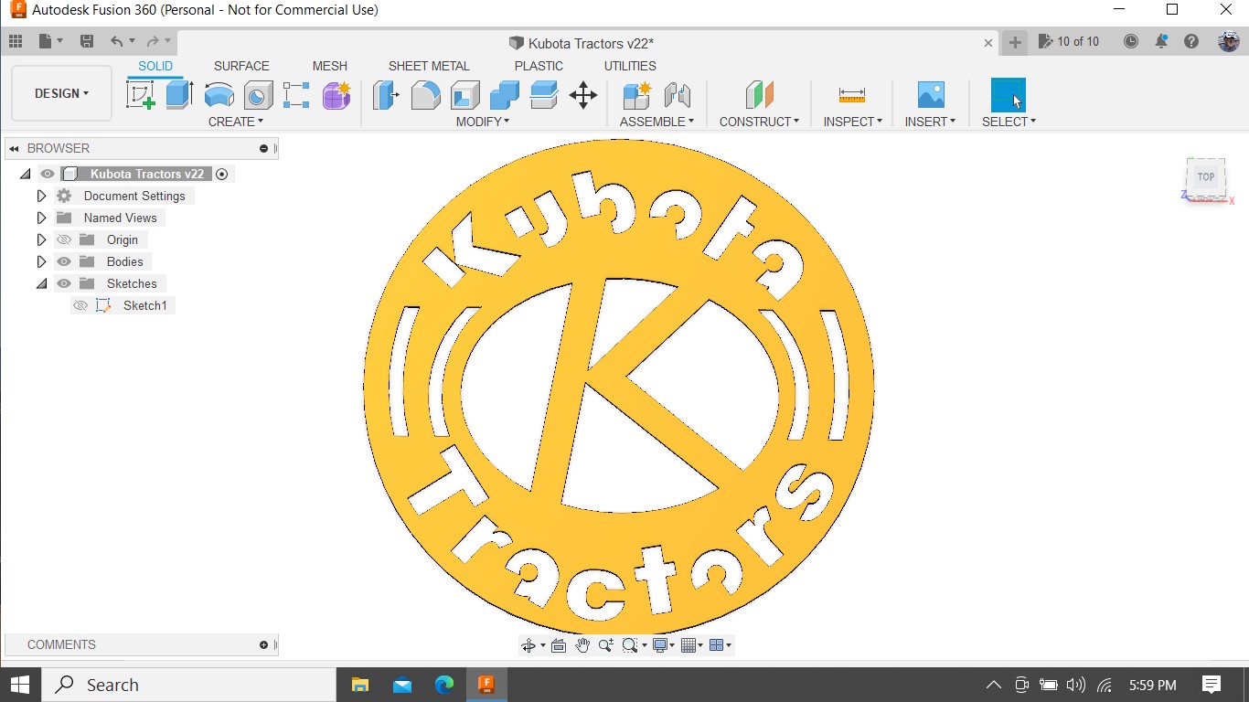
Task: Open File Explorer from the Windows taskbar
Action: pos(359,685)
